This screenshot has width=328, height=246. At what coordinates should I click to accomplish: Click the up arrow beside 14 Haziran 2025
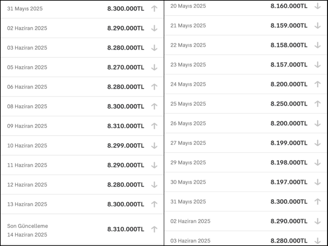pos(154,229)
